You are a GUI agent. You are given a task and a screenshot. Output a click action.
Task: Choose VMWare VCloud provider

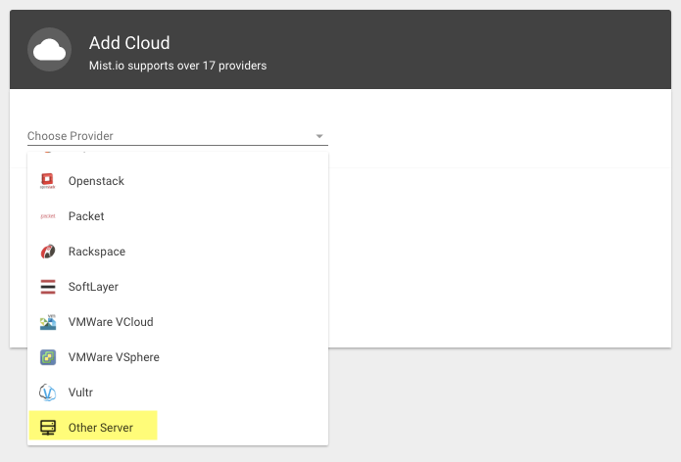pyautogui.click(x=177, y=322)
